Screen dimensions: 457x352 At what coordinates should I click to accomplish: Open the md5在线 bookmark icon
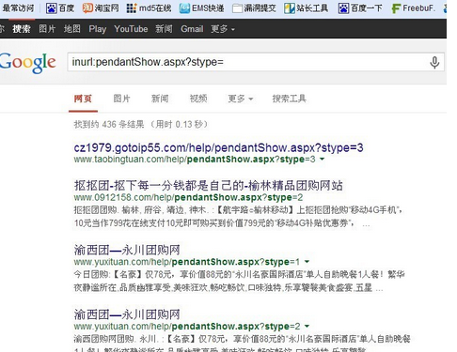point(132,8)
